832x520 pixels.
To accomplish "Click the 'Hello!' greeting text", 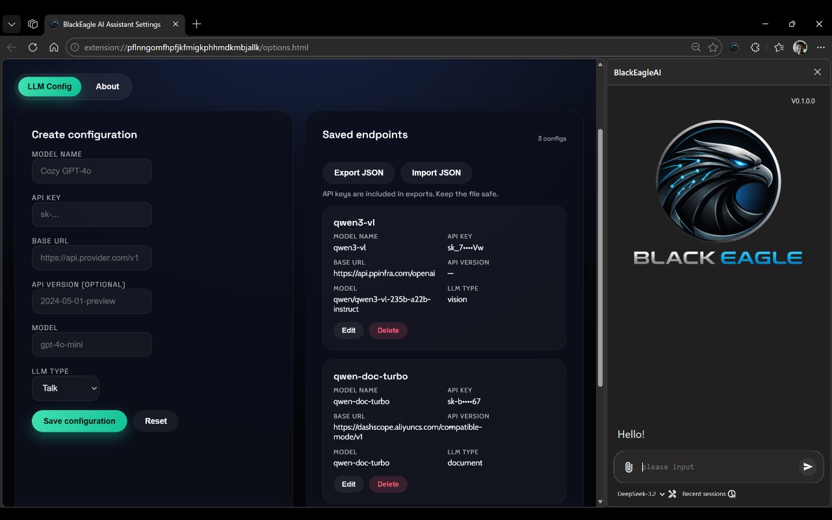I will coord(631,434).
